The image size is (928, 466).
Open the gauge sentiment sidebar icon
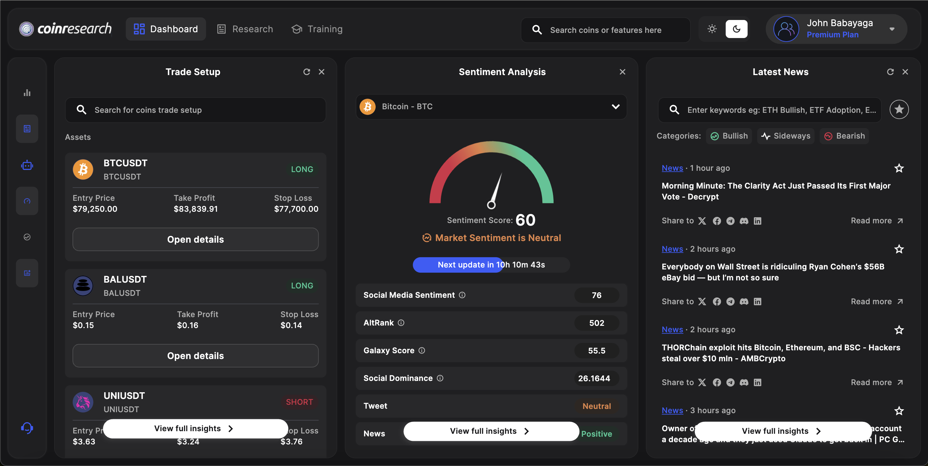point(27,201)
